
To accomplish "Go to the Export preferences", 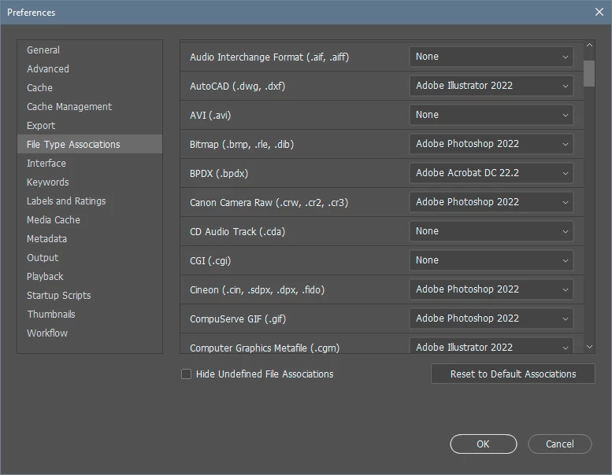I will pos(89,126).
